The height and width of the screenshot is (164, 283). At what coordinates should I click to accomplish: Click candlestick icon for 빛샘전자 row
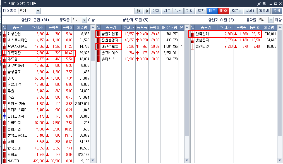point(193,40)
